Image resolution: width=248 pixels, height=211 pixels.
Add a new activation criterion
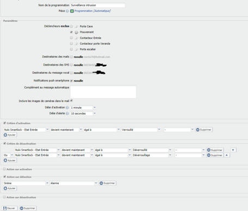10,135
